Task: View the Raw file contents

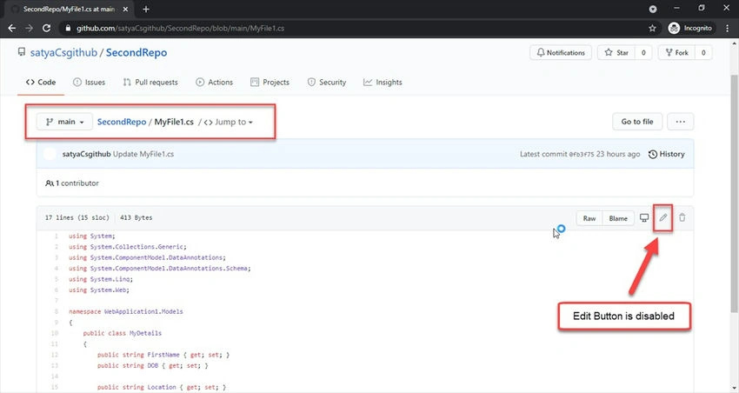Action: pos(589,218)
